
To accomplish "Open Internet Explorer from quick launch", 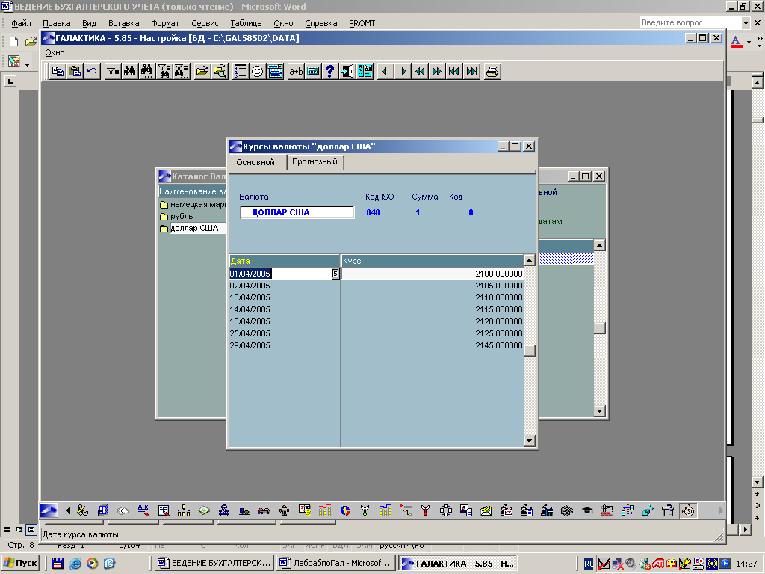I will 75,564.
